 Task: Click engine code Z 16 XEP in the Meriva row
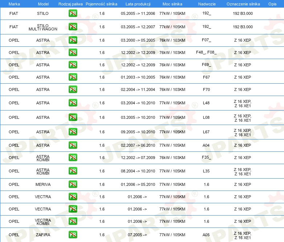[x=243, y=184]
